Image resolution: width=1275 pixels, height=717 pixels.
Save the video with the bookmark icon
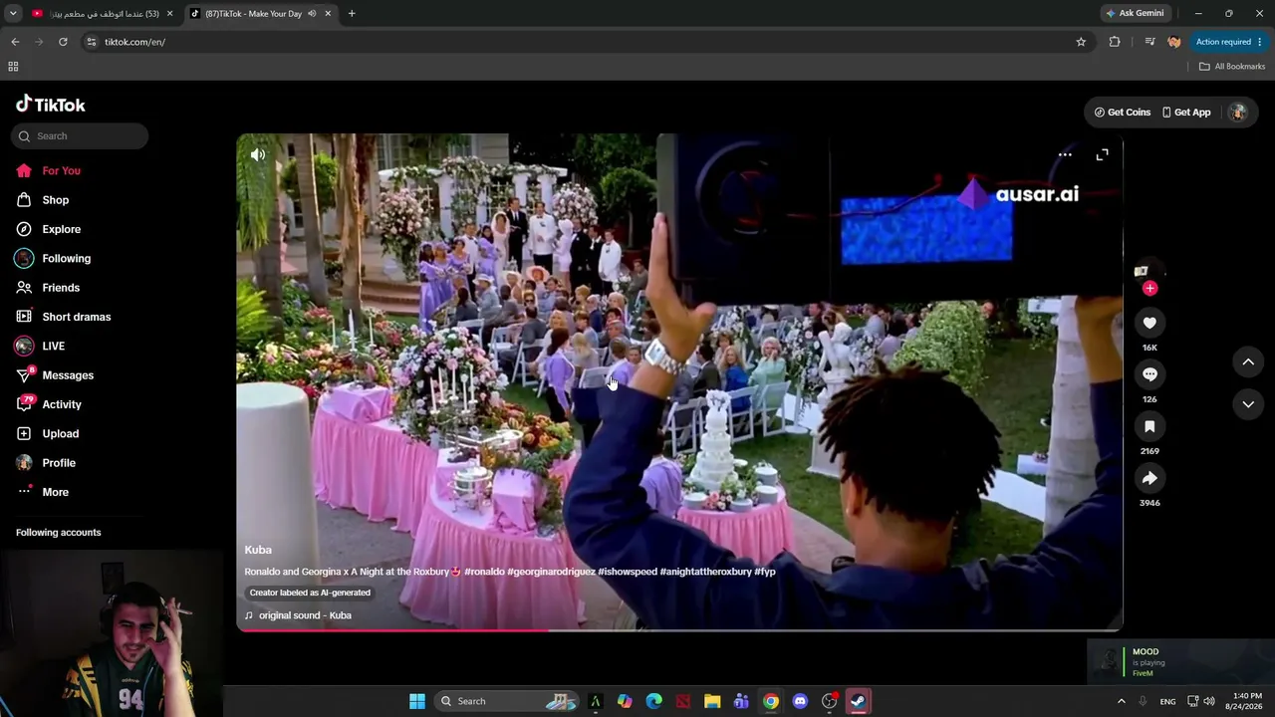point(1149,426)
